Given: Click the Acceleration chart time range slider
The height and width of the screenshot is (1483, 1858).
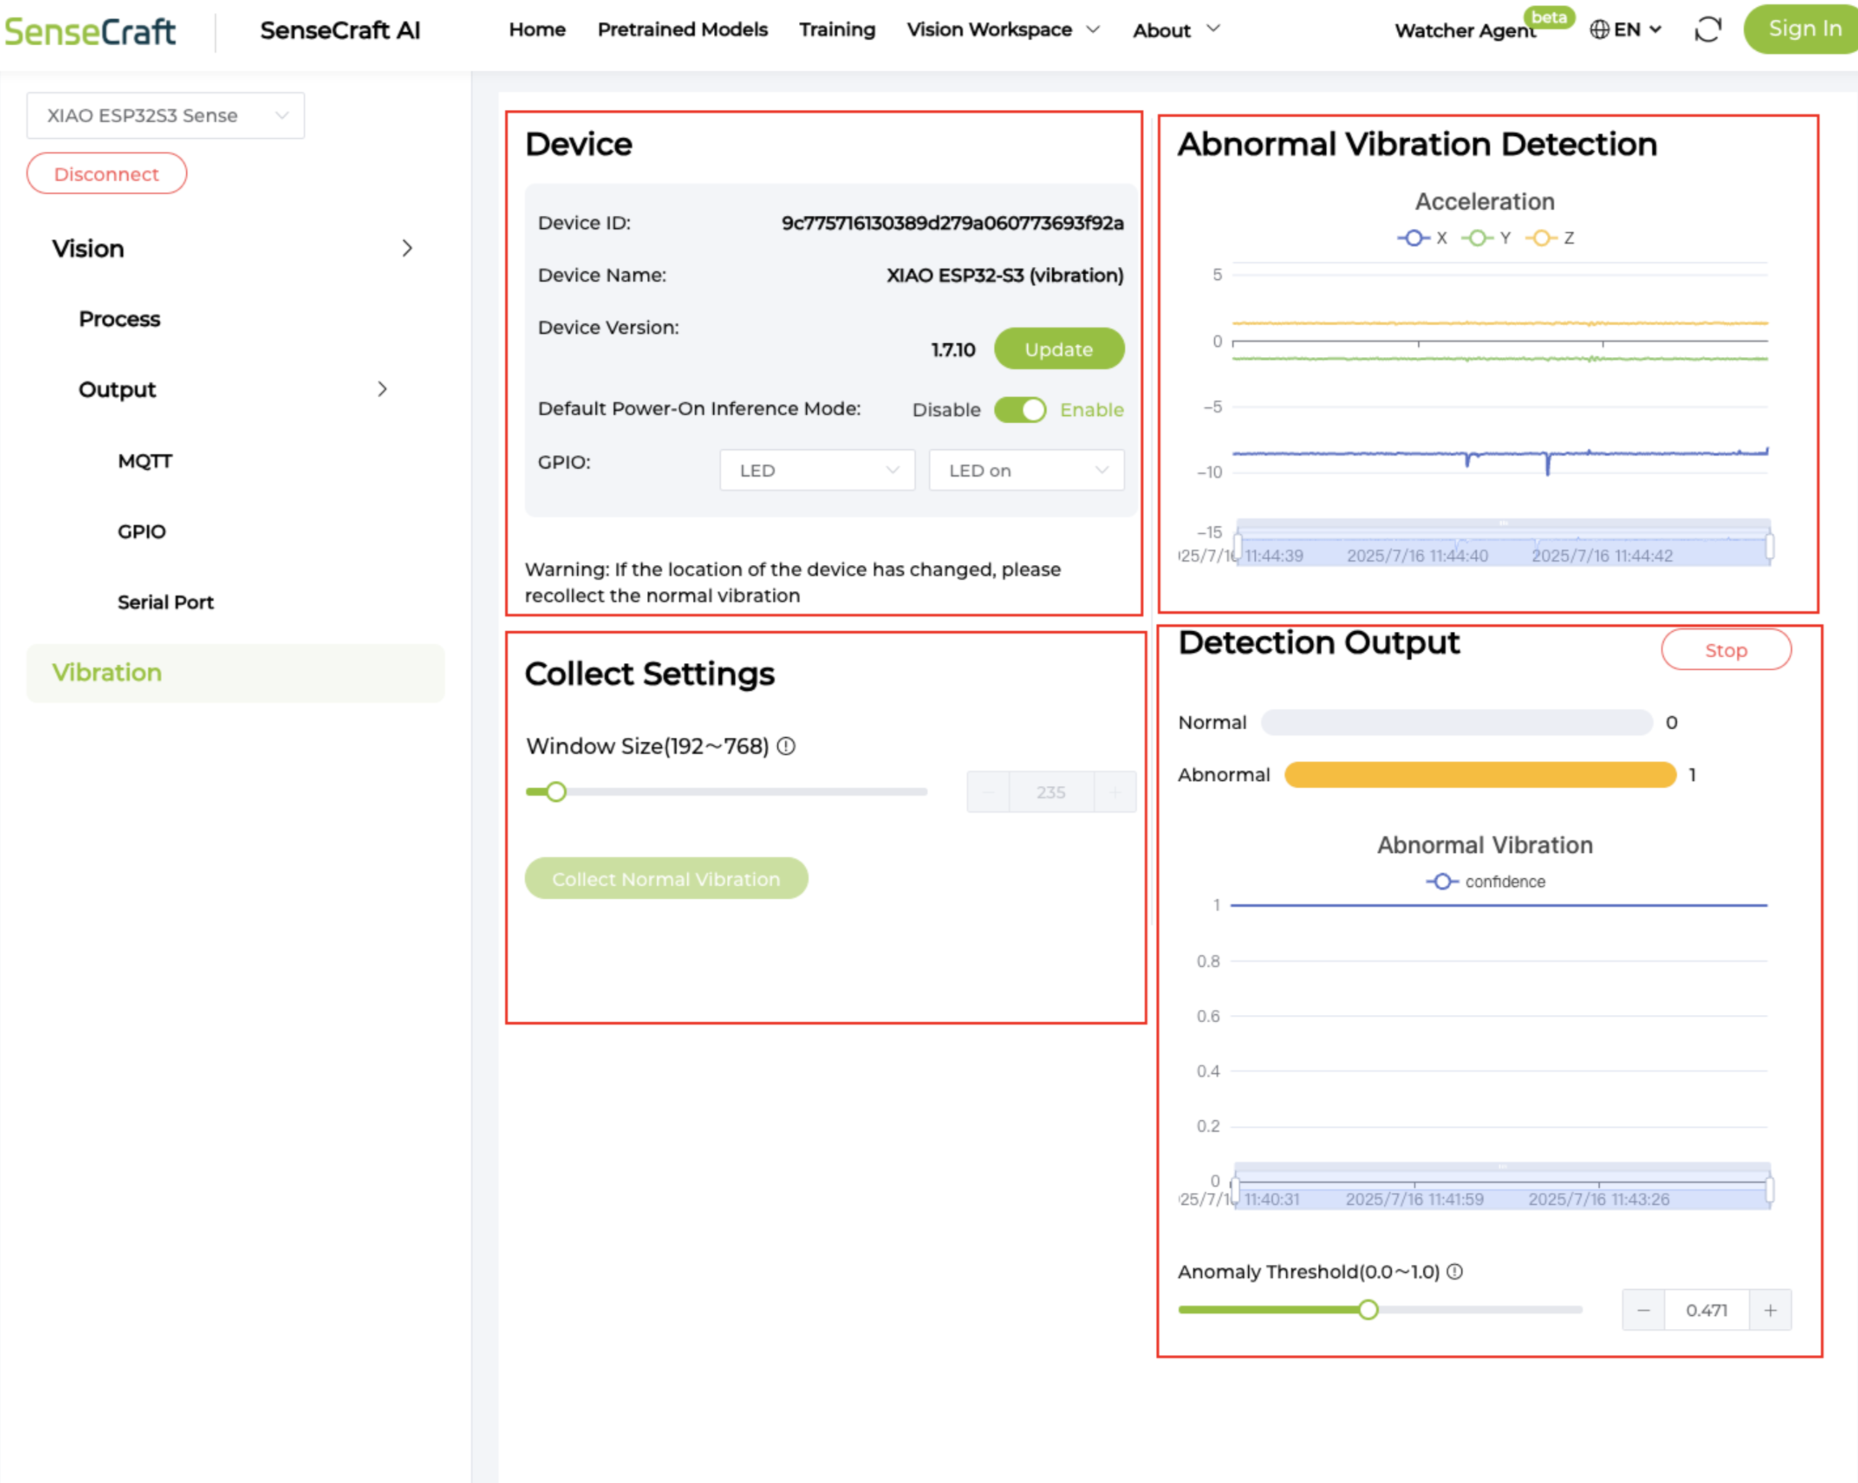Looking at the screenshot, I should [1503, 543].
